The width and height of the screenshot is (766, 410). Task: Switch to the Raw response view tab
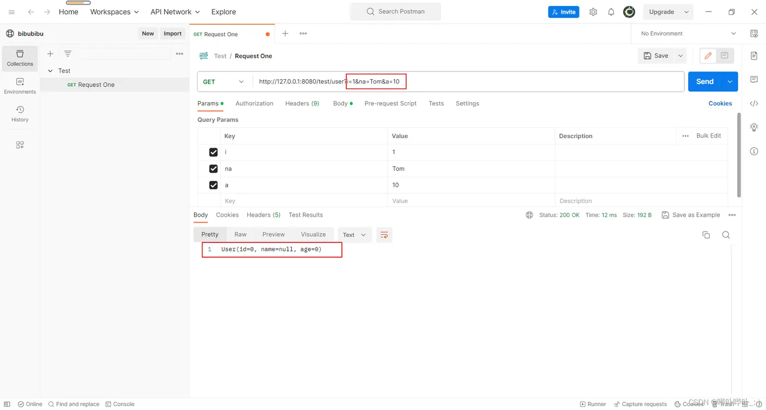tap(240, 234)
